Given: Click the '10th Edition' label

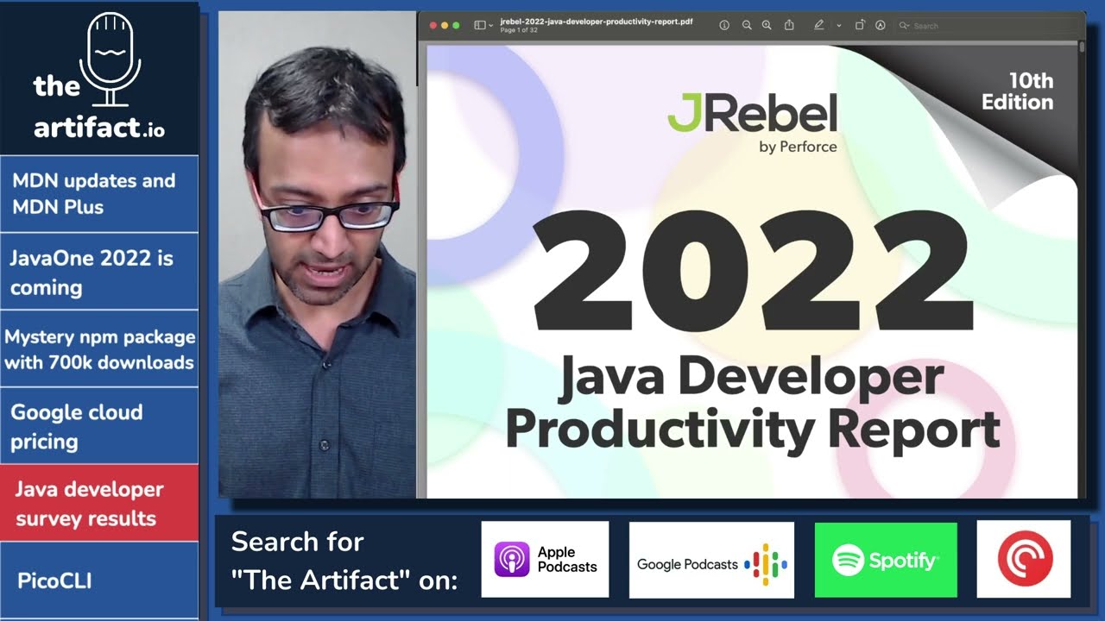Looking at the screenshot, I should 1017,91.
